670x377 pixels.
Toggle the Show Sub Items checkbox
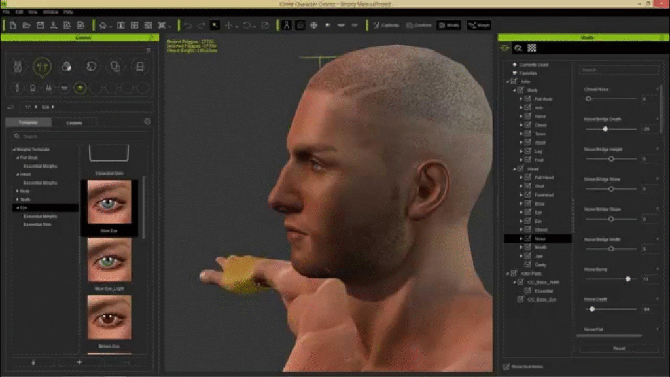coord(506,367)
